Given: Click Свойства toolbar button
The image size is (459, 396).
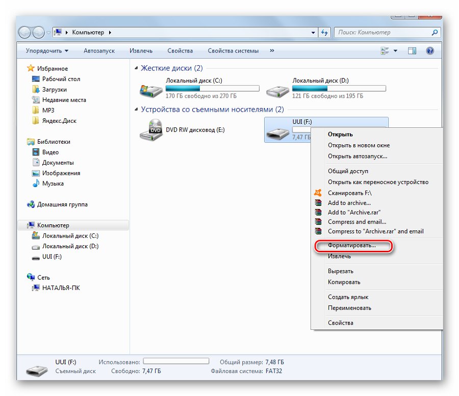Looking at the screenshot, I should [x=180, y=51].
